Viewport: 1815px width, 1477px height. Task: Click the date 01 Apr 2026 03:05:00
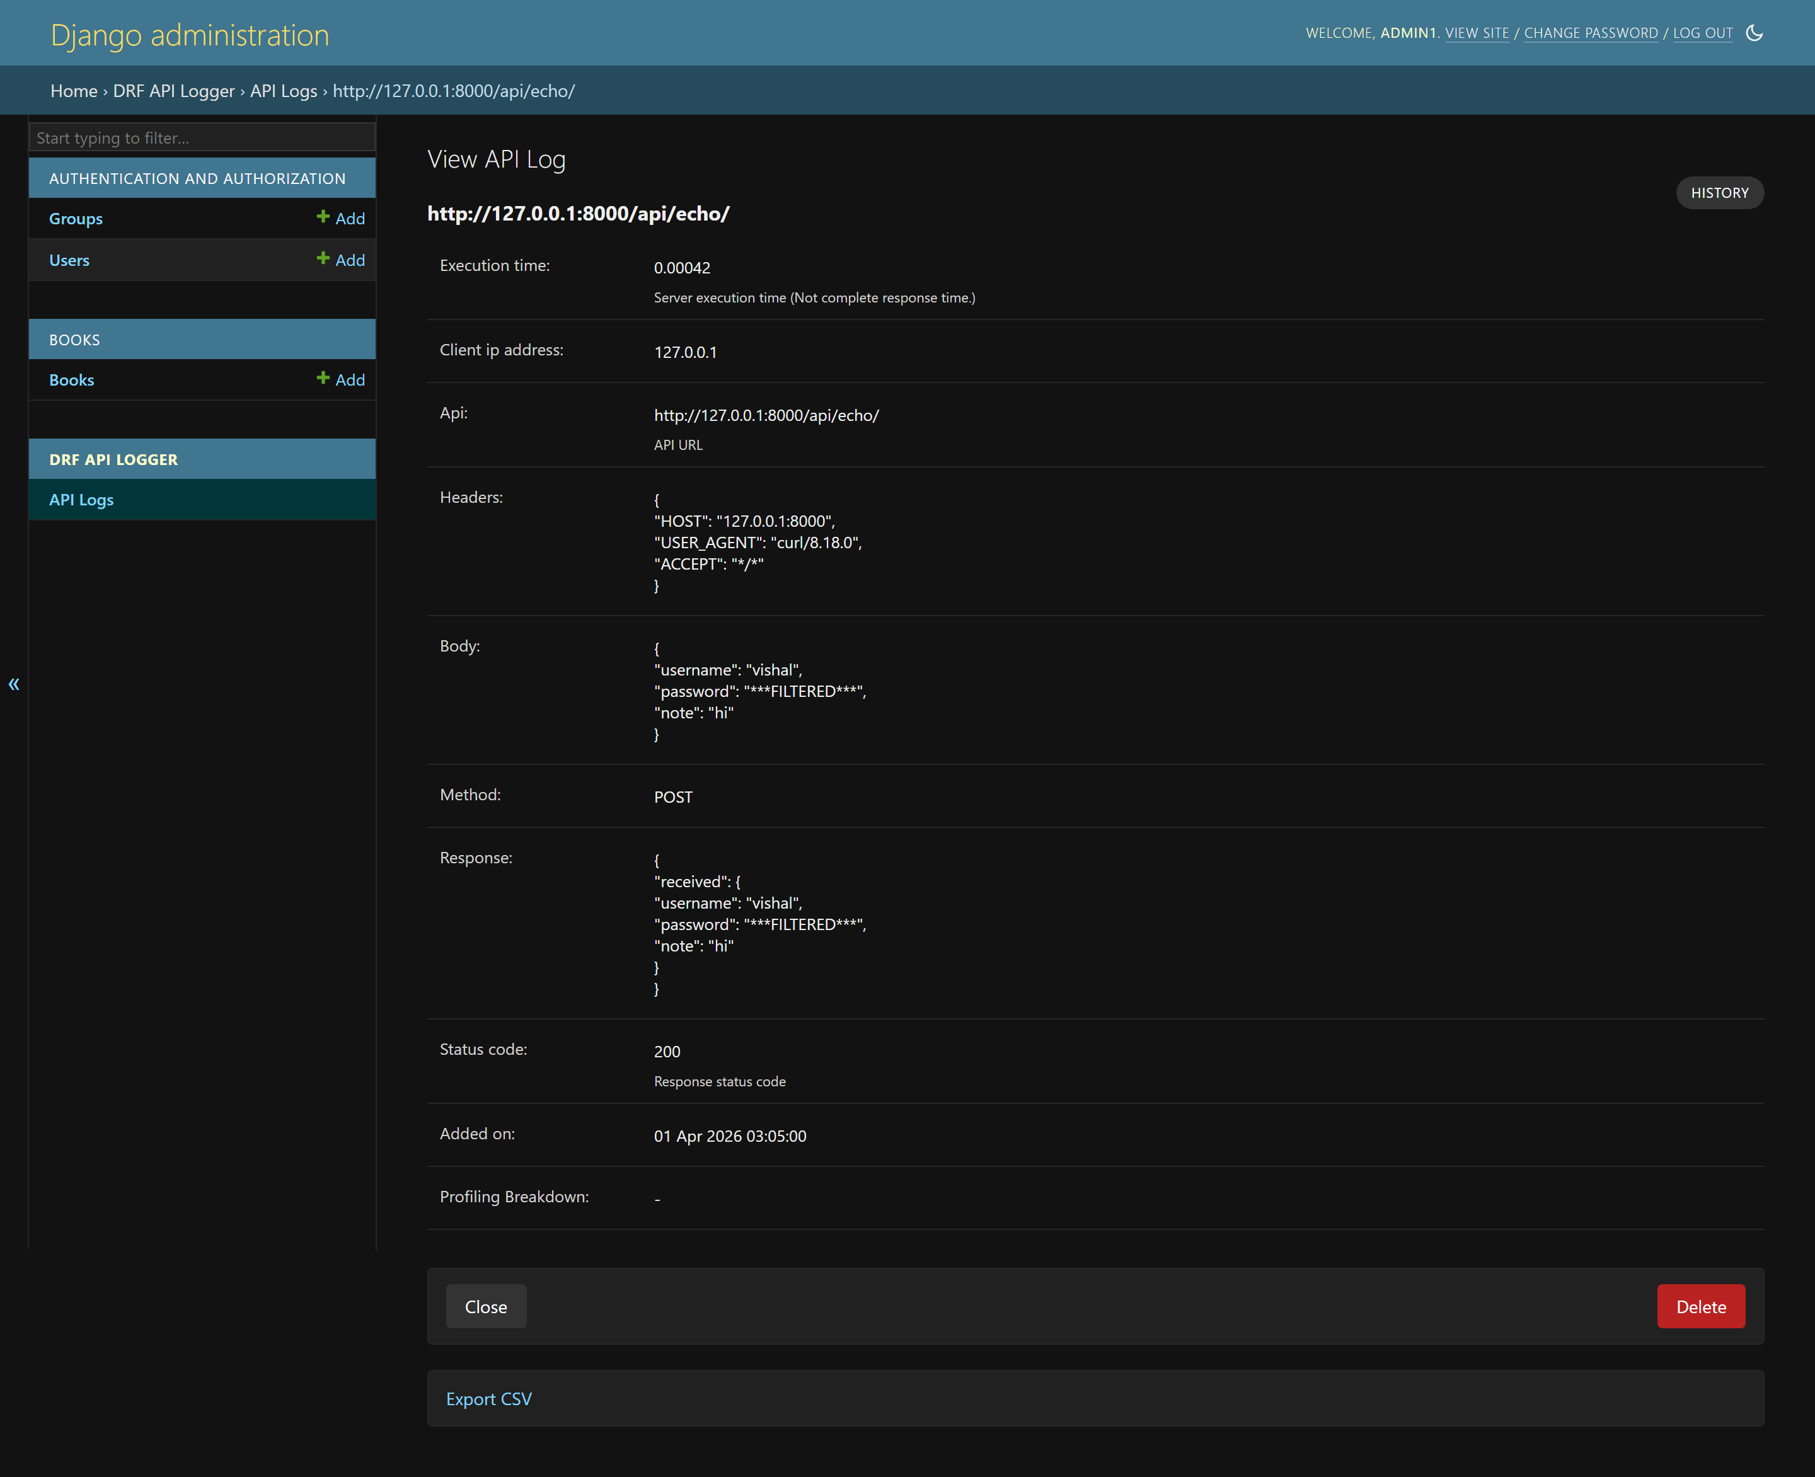pos(730,1136)
